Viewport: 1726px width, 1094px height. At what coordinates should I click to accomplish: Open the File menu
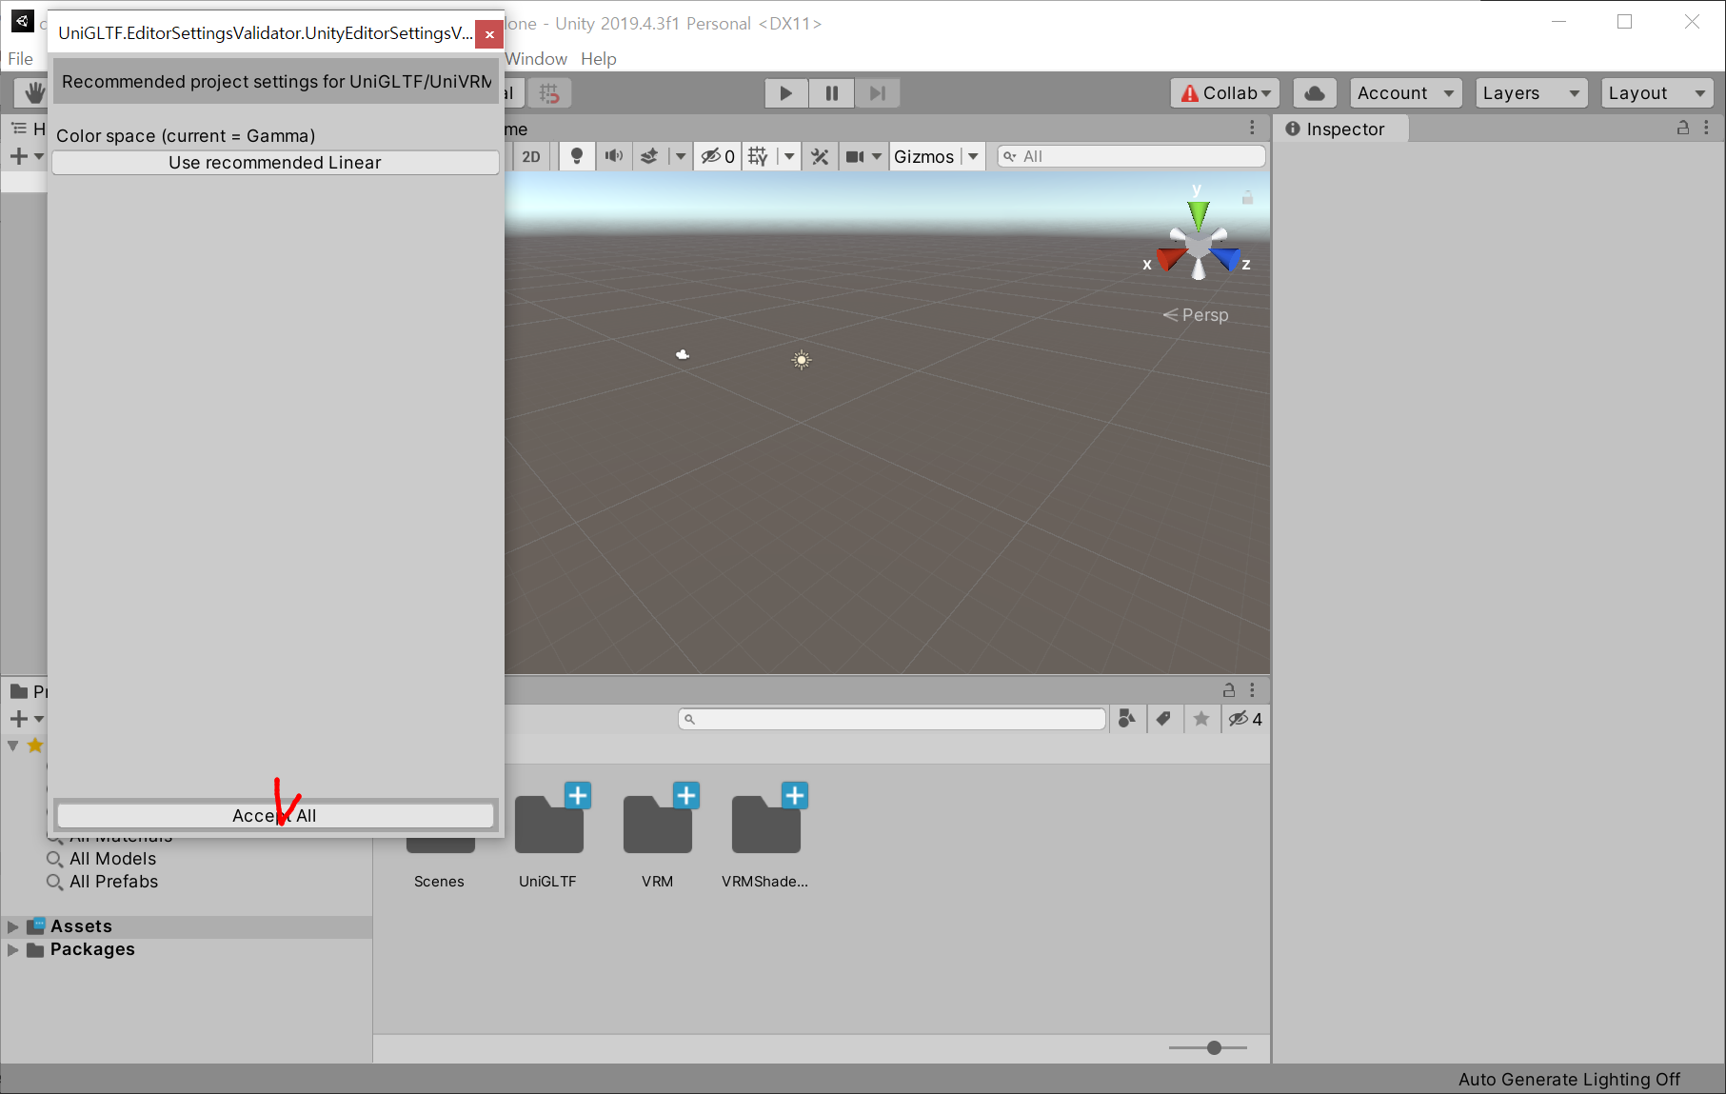pos(20,59)
